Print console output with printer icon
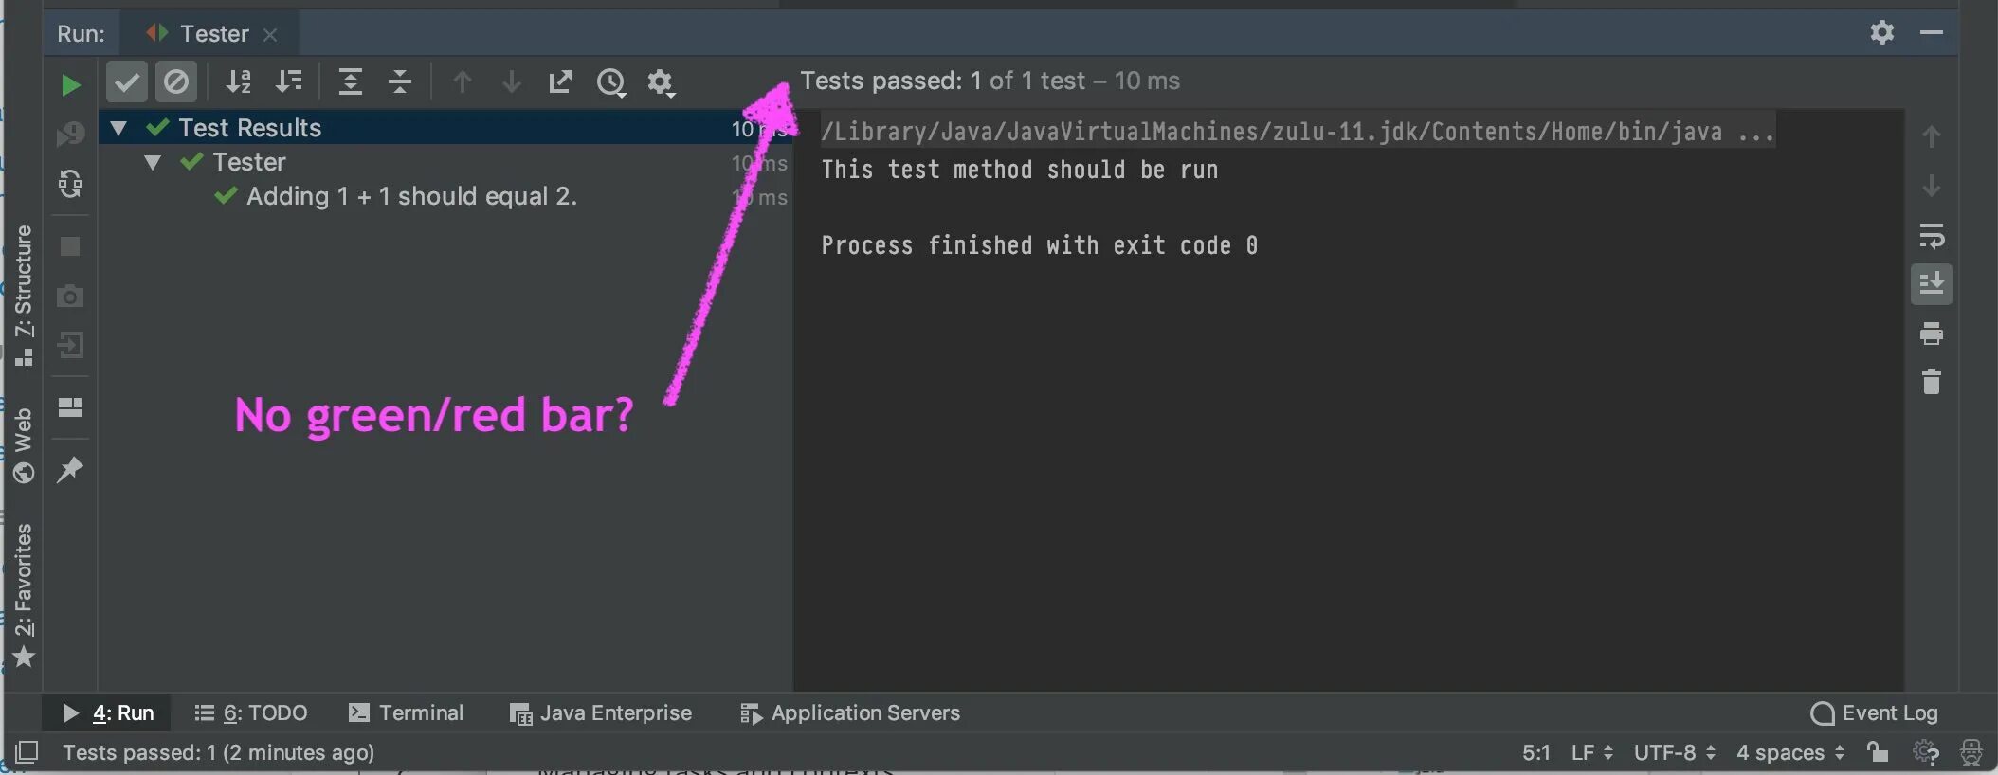The width and height of the screenshot is (1998, 775). [x=1931, y=333]
